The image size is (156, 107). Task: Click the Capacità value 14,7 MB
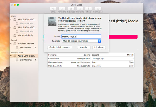[130, 55]
